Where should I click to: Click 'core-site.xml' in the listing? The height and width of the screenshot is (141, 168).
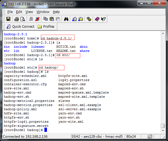(16, 88)
